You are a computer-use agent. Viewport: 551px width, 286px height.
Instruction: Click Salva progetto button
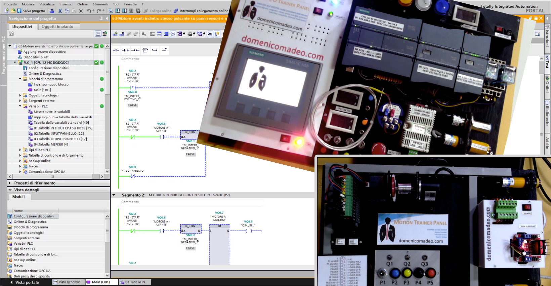[x=31, y=11]
